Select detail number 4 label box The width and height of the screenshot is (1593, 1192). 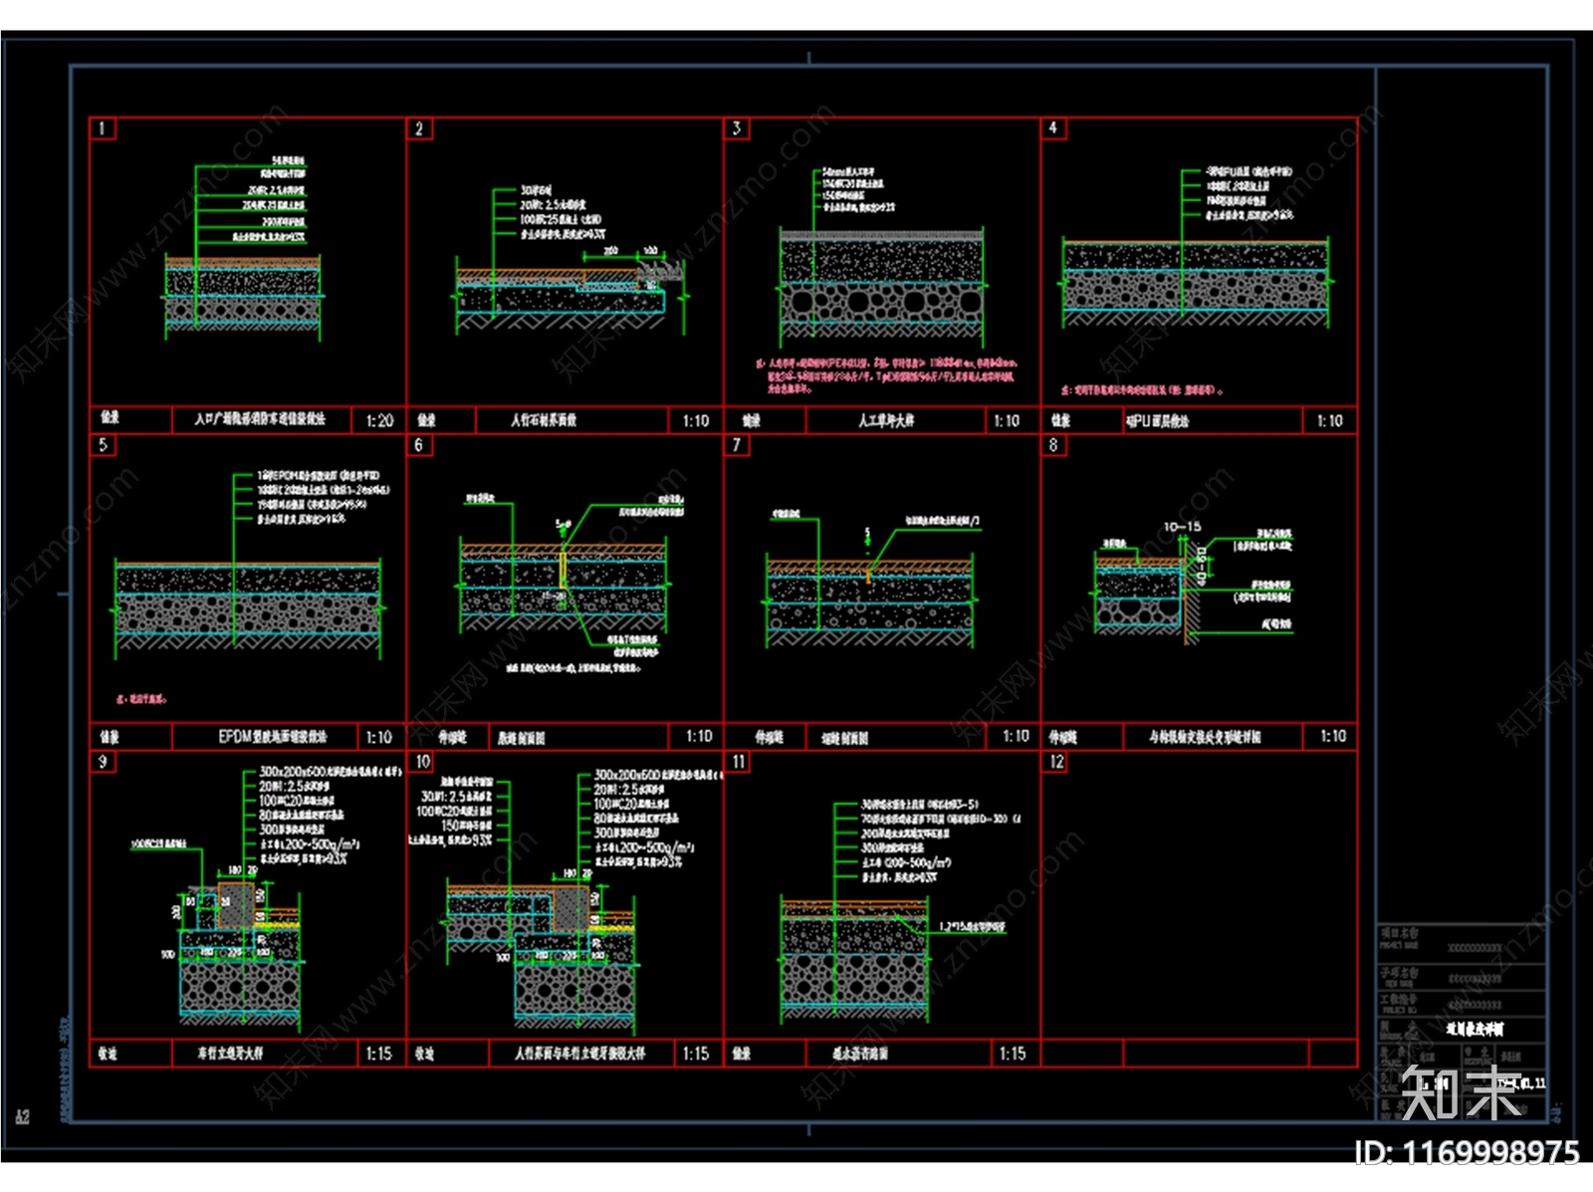pos(1053,128)
